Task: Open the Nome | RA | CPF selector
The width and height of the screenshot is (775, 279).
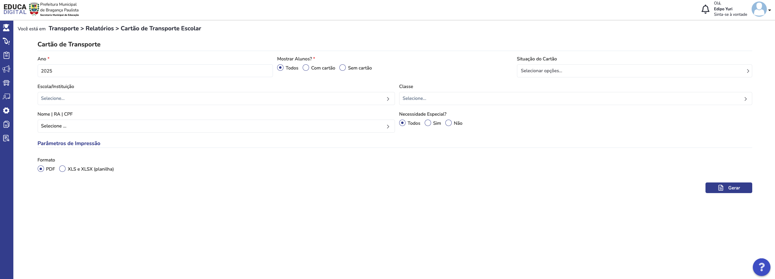Action: (x=216, y=126)
